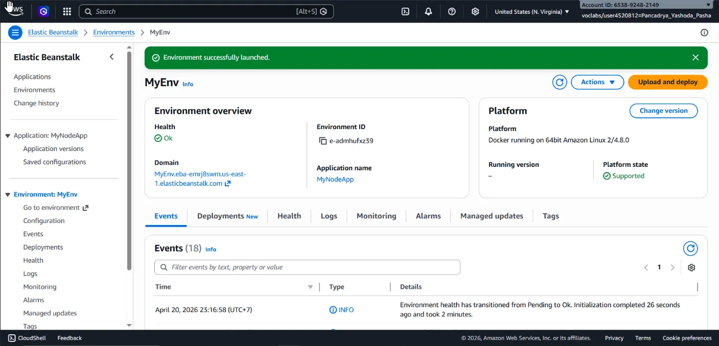Open the region selector United States (N. Virginia)
This screenshot has height=346, width=719.
(532, 11)
